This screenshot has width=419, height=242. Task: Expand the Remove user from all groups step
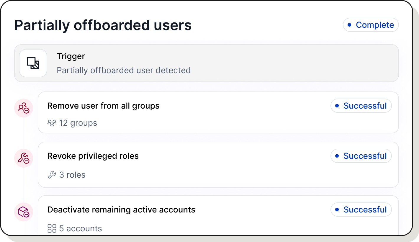pyautogui.click(x=218, y=112)
